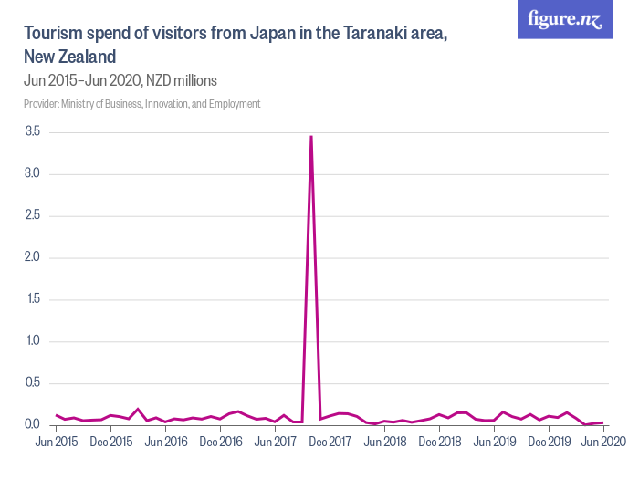Select the Jun 2018 x-axis label
The image size is (639, 479).
click(x=385, y=442)
